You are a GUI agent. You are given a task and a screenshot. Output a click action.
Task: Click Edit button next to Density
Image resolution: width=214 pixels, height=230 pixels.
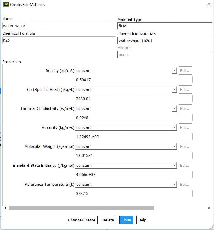click(x=185, y=70)
